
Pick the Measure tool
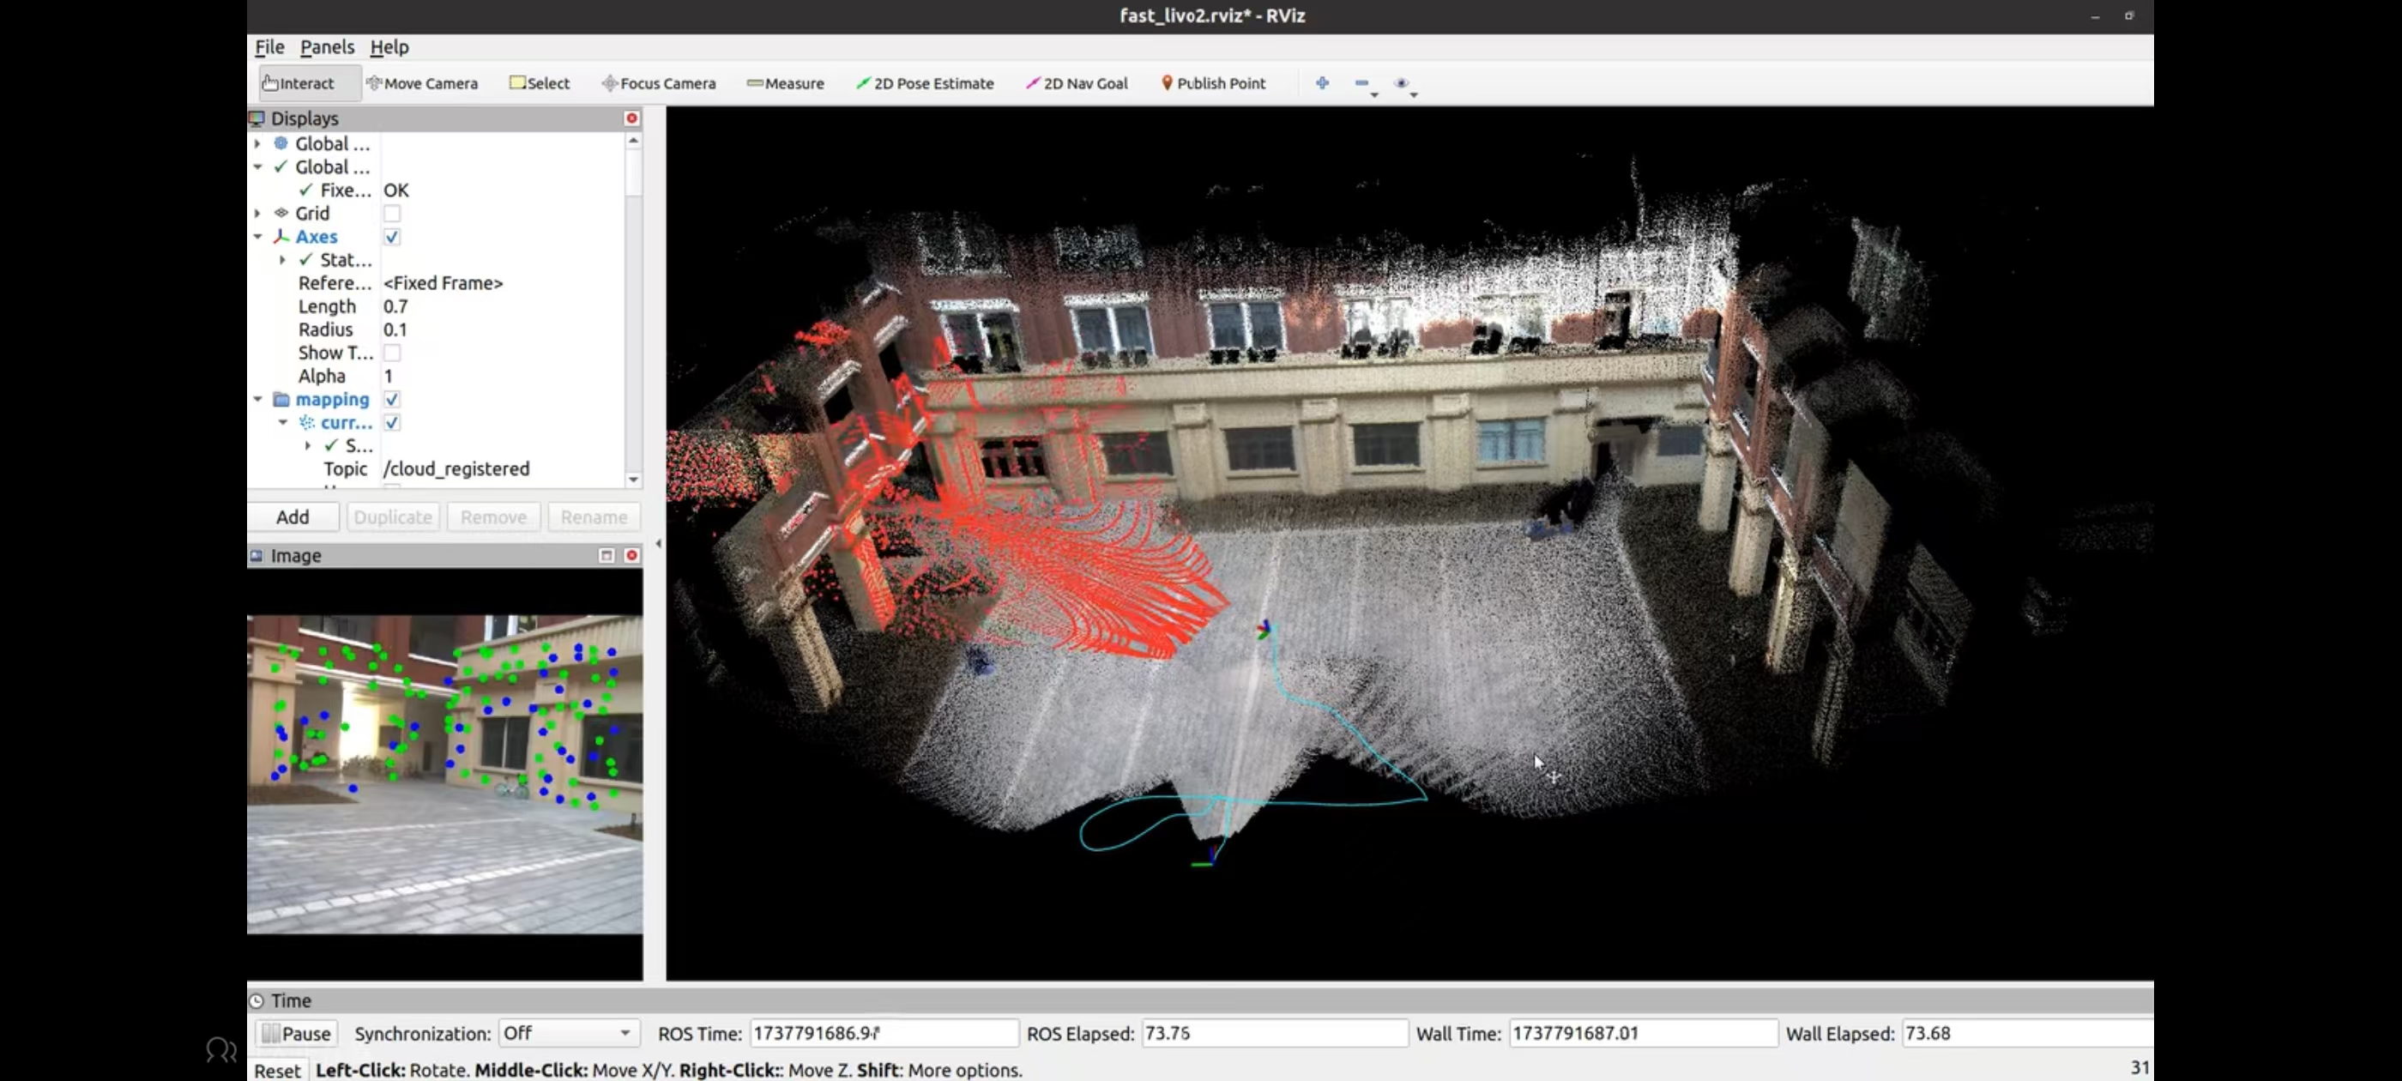785,83
